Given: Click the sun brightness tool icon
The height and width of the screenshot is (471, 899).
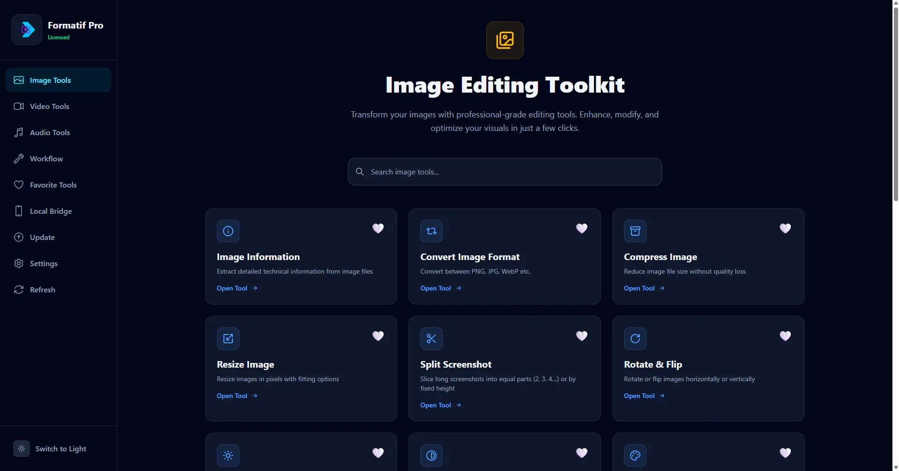Looking at the screenshot, I should tap(228, 456).
